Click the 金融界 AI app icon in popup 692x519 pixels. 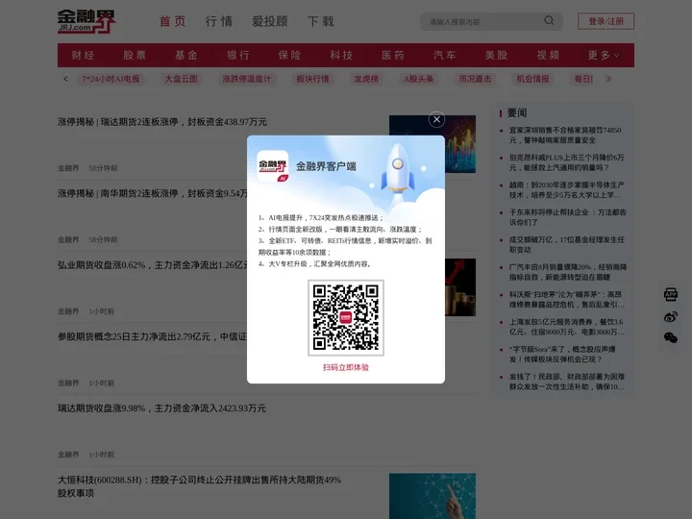(273, 166)
